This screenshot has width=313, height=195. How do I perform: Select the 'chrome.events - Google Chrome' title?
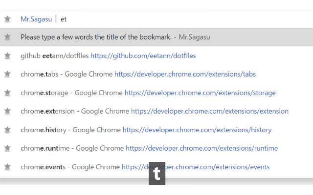(x=70, y=167)
